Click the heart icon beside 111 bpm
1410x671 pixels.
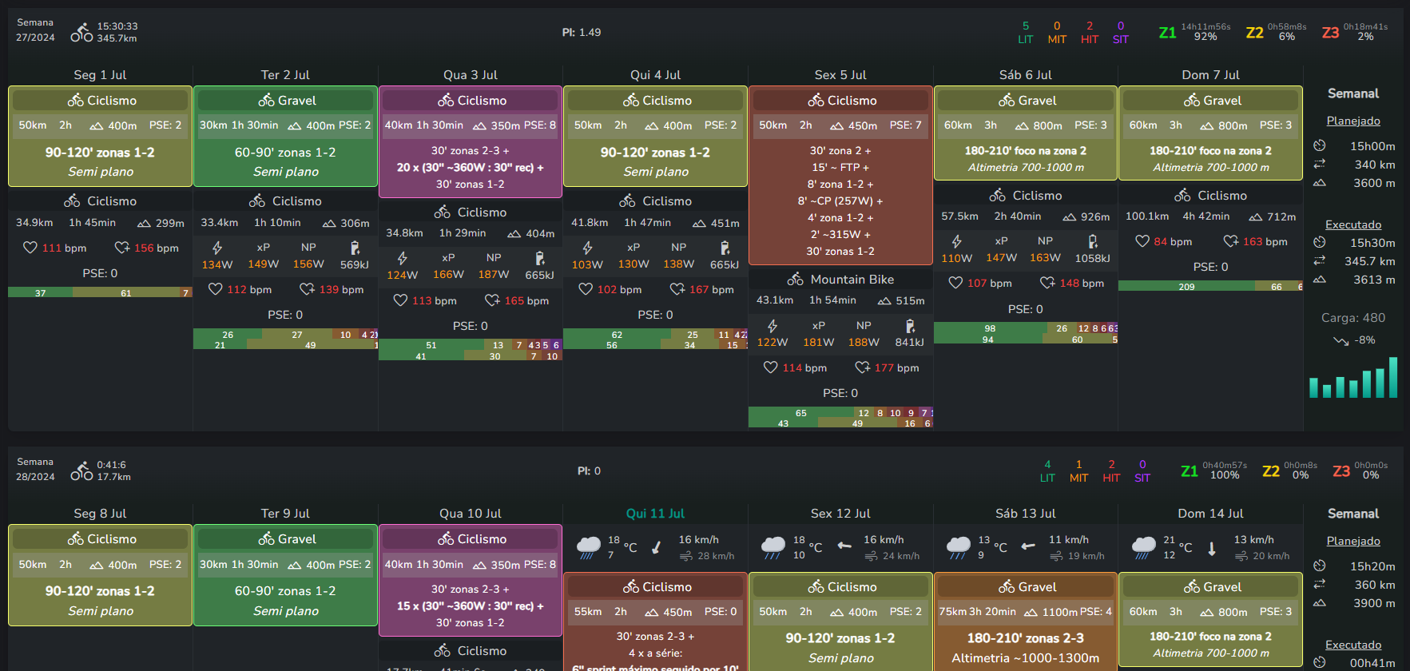(30, 248)
